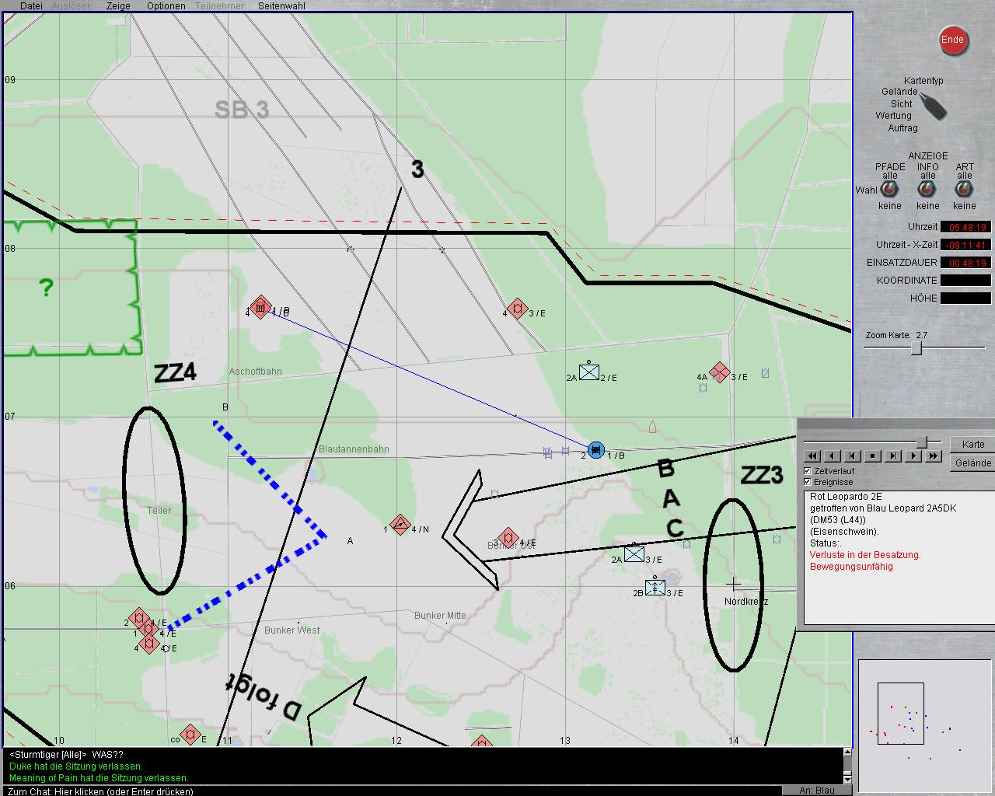Click the Karte button

click(972, 445)
